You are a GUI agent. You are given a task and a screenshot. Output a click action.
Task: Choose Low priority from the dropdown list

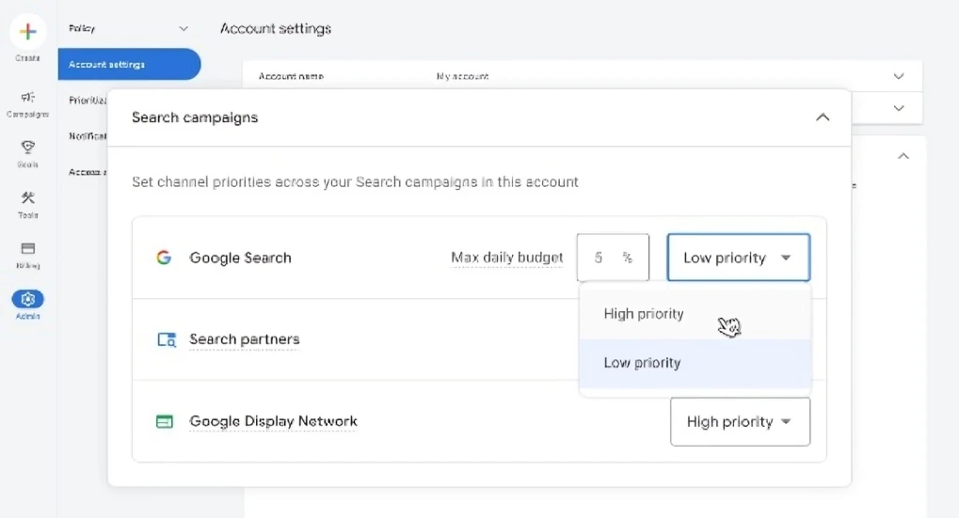tap(695, 363)
